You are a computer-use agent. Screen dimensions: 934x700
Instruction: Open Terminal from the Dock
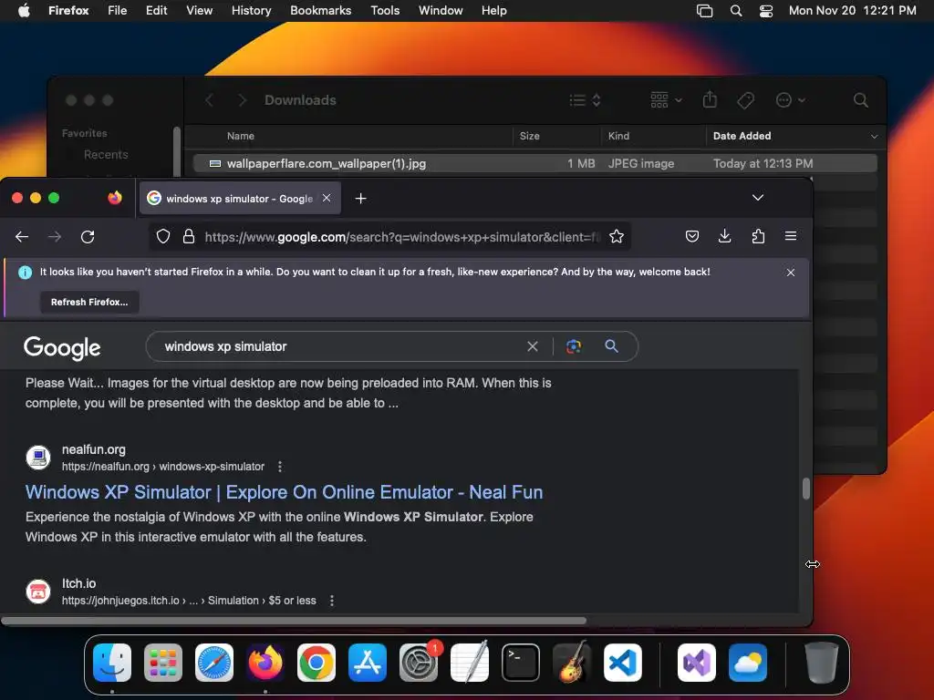[x=521, y=663]
